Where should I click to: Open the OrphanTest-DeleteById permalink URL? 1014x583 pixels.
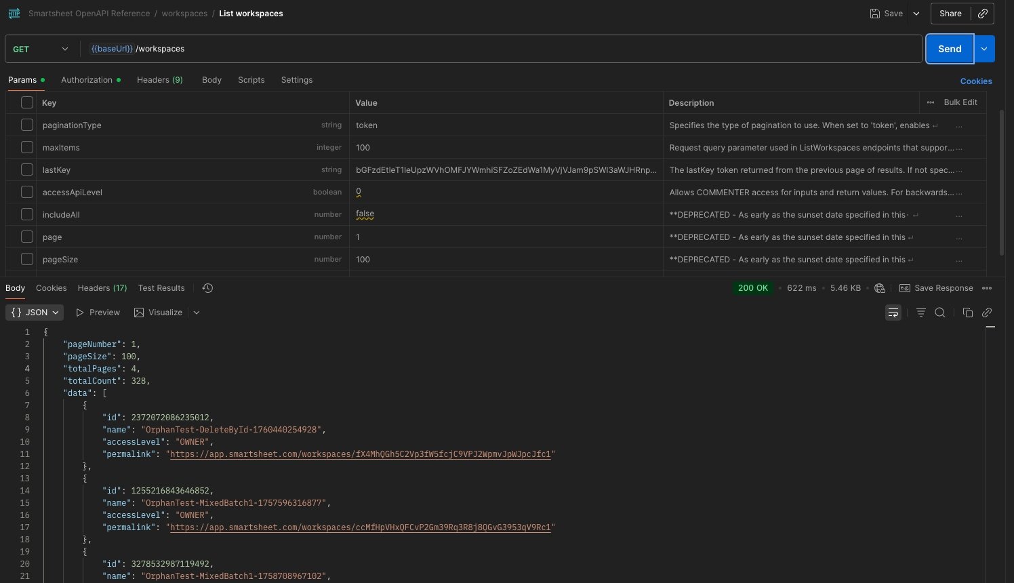pyautogui.click(x=362, y=454)
